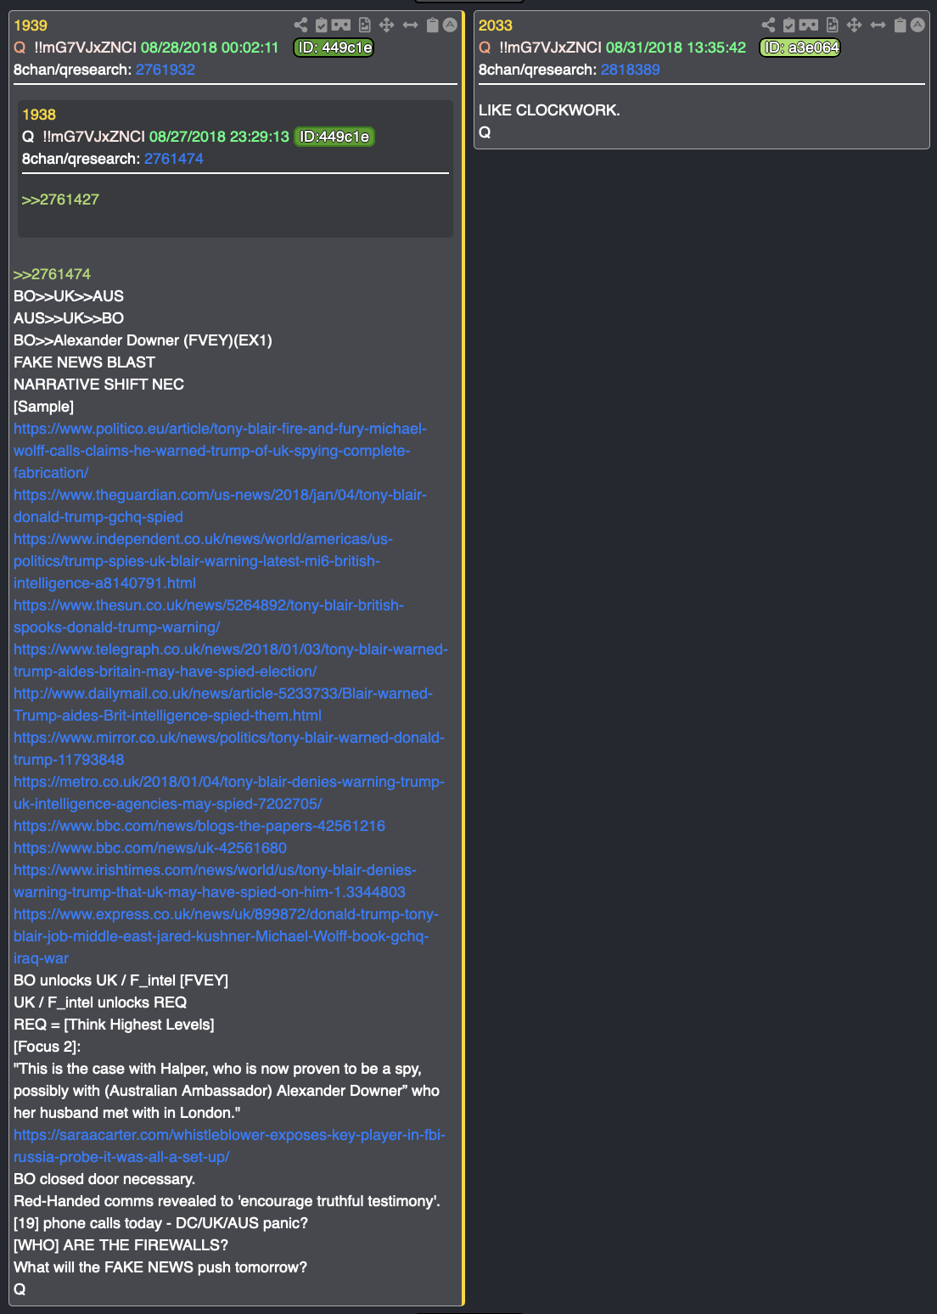
Task: Click the ID: a3e064 badge on post 2033
Action: [800, 48]
